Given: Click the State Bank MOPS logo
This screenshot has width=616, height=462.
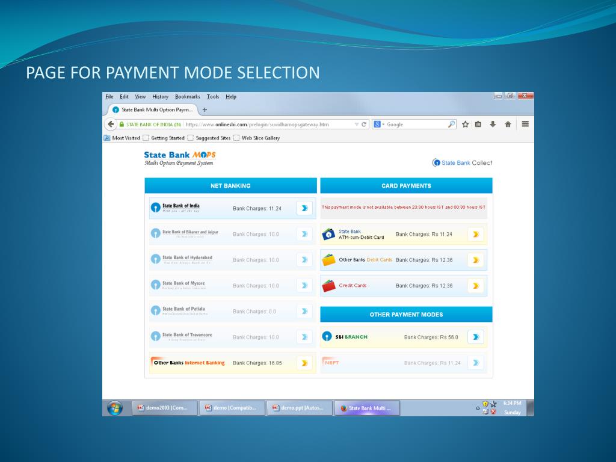Looking at the screenshot, I should click(x=180, y=158).
